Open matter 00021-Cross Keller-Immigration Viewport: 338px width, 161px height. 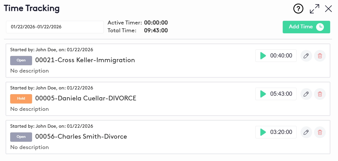tap(85, 60)
